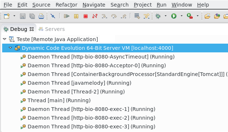This screenshot has width=228, height=132.
Task: Click the Drop to Frame icon
Action: 137,16
